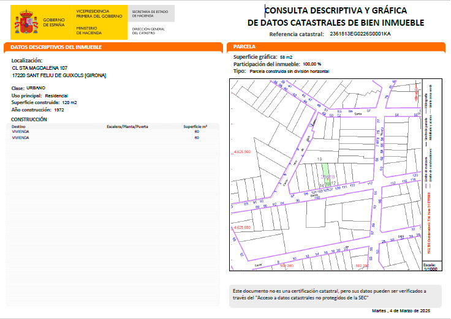Select the Parcela section header
Viewport: 451px width, 319px height.
coord(245,47)
